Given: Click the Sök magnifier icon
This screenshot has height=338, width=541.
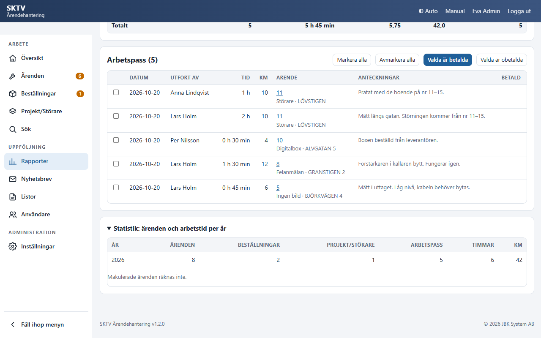Looking at the screenshot, I should coord(13,129).
